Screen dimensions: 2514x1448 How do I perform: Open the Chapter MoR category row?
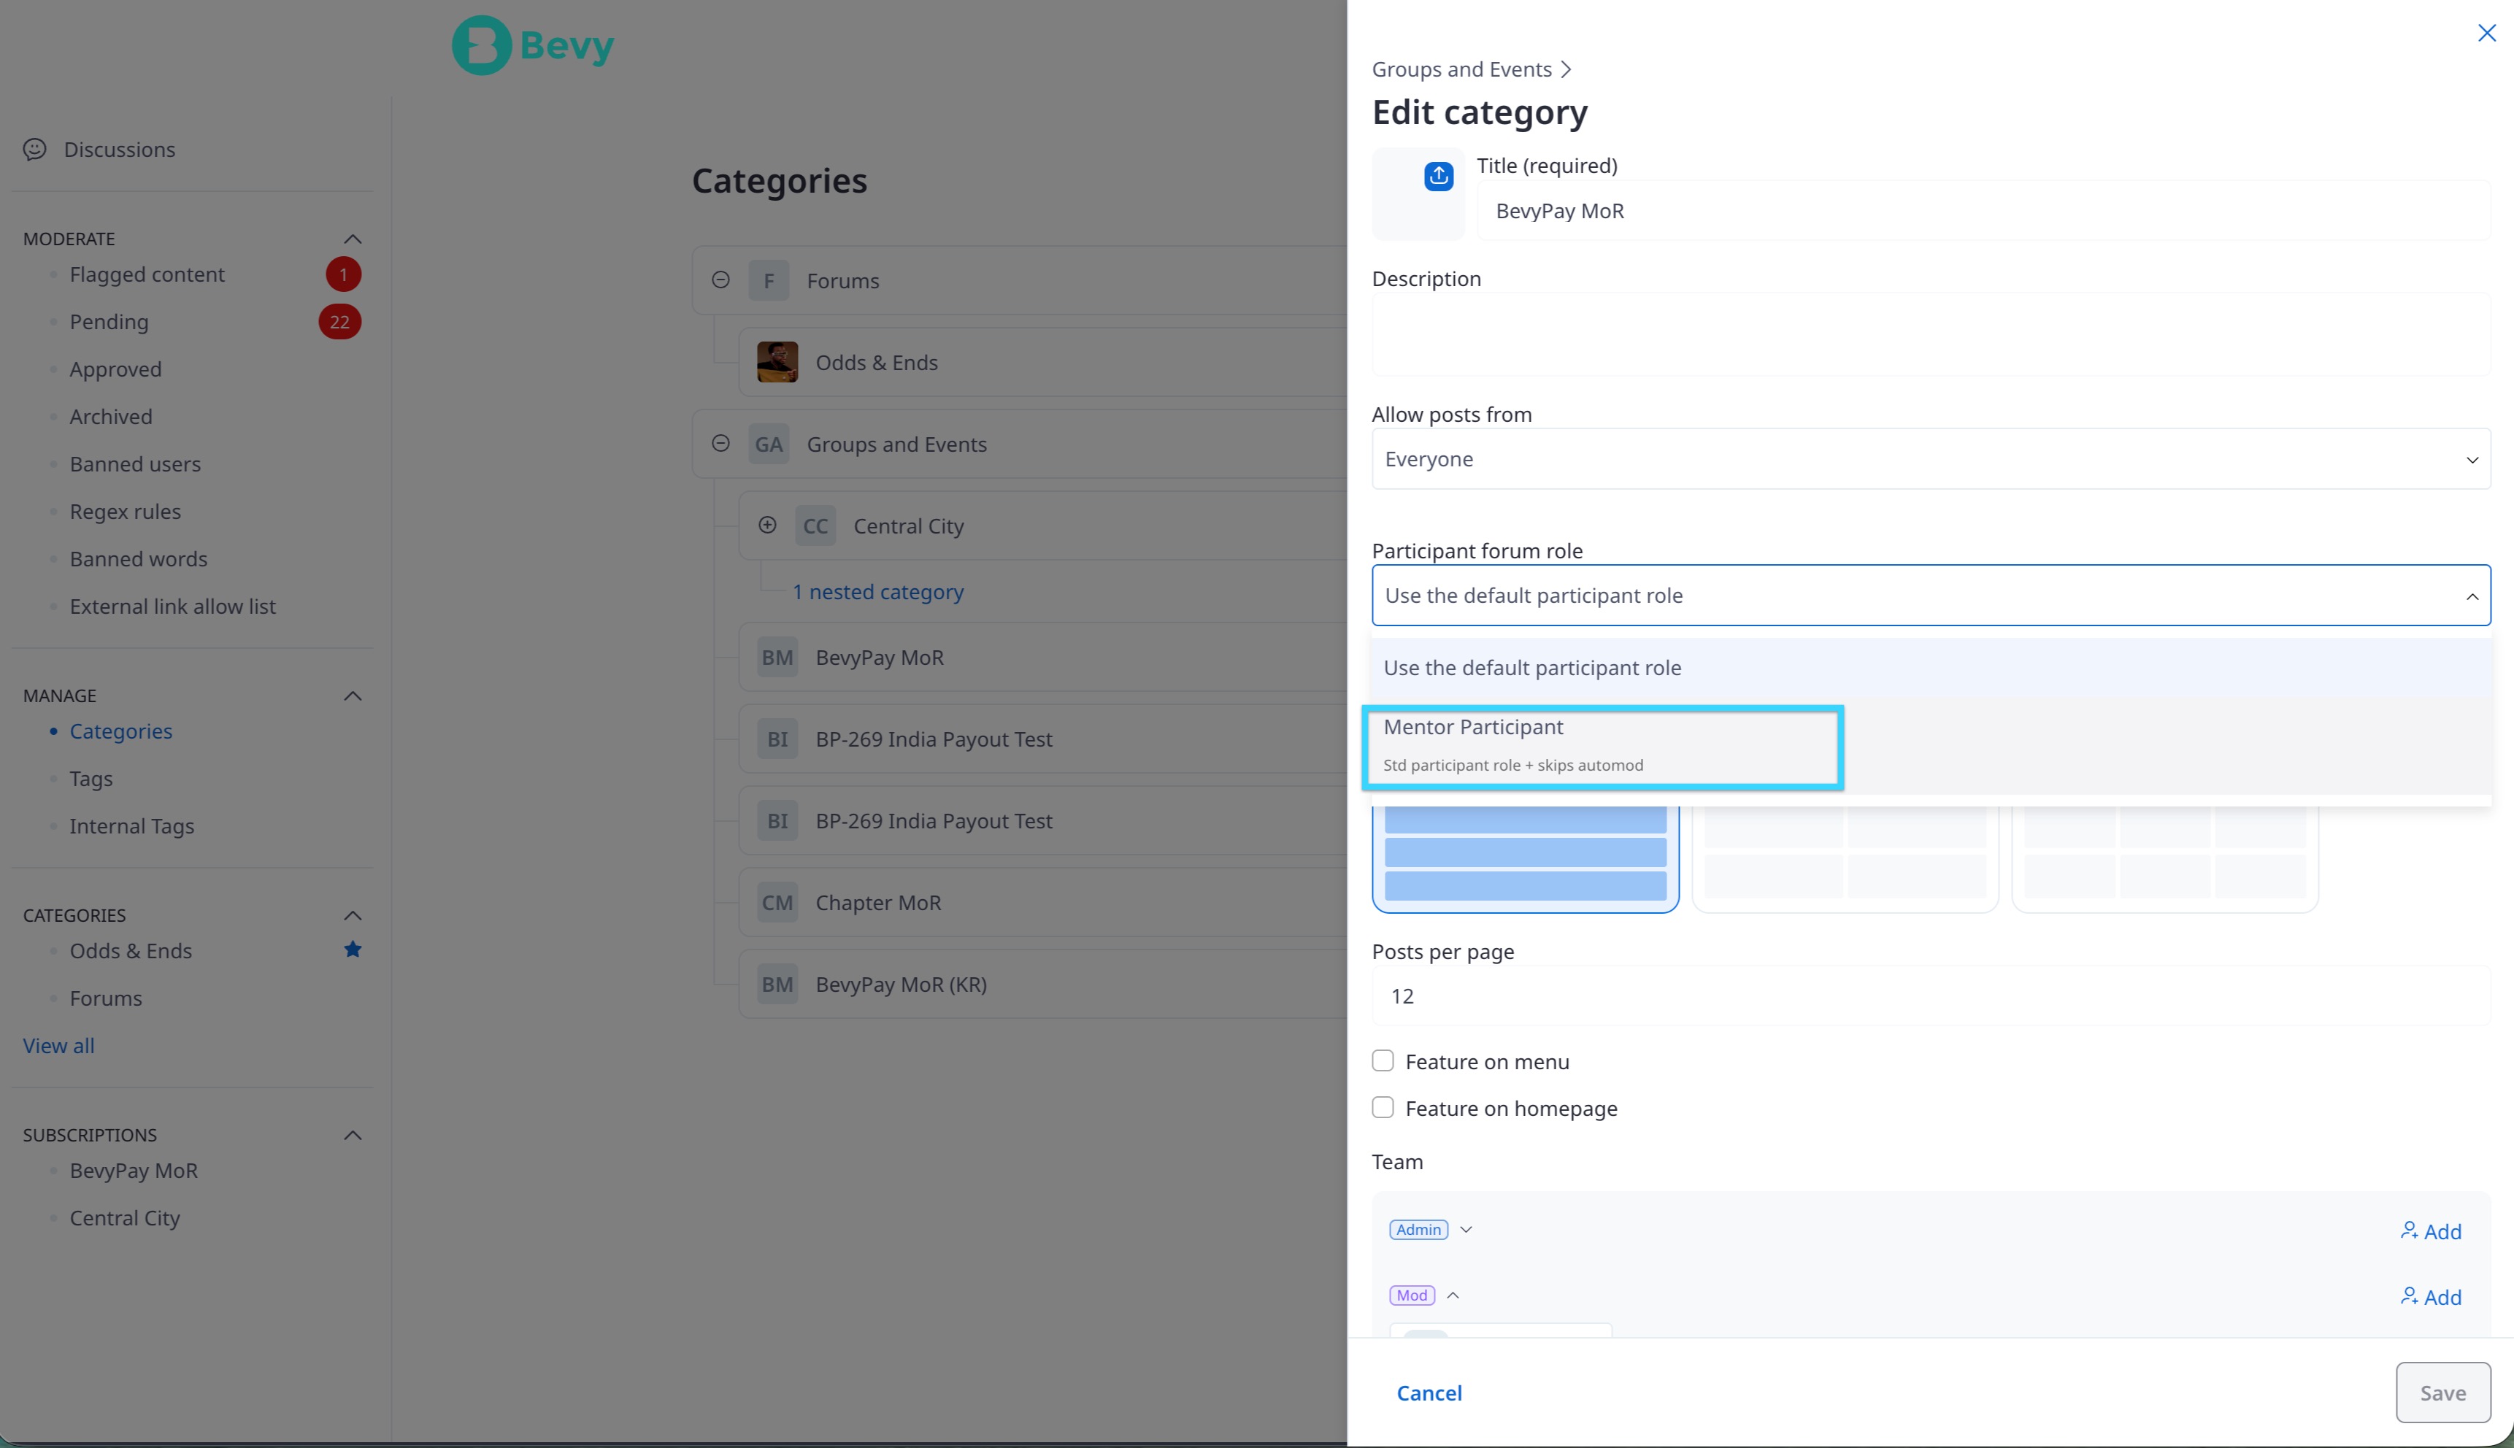coord(1043,902)
